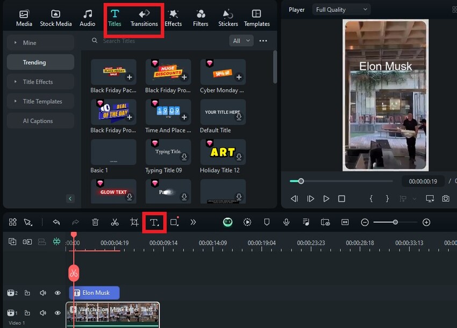Viewport: 457px width, 328px height.
Task: Select the Trending category
Action: click(x=40, y=62)
